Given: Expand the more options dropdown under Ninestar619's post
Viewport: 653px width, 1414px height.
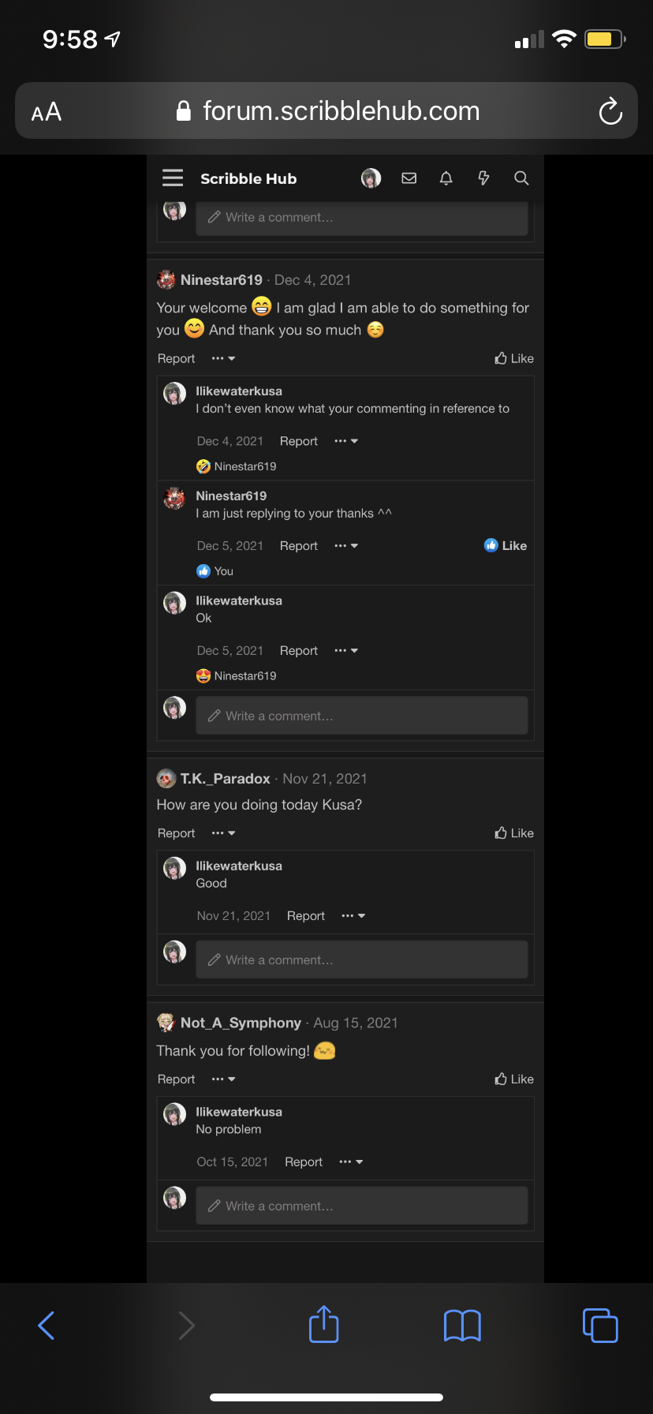Looking at the screenshot, I should pos(223,358).
